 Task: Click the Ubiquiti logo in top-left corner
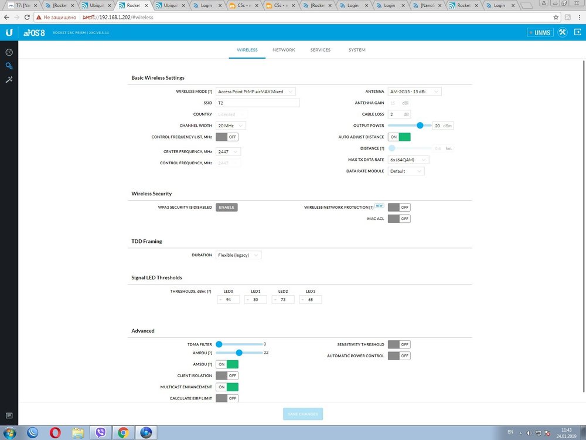pyautogui.click(x=9, y=32)
